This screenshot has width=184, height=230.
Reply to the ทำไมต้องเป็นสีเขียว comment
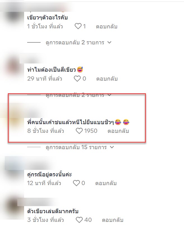[107, 79]
